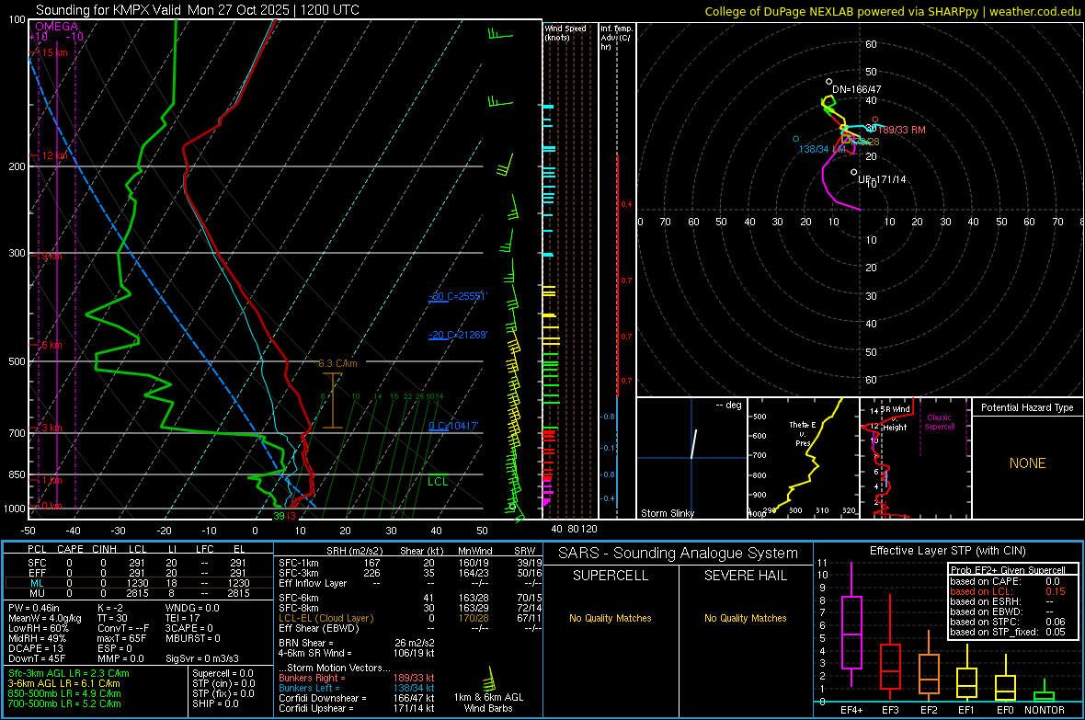Click the DCAPE = 13 value
This screenshot has height=720, width=1085.
point(36,648)
